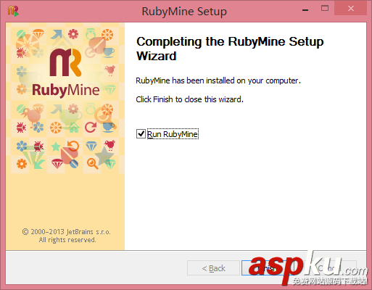The height and width of the screenshot is (290, 372).
Task: Click 'Completing the RubyMine Setup Wizard' heading
Action: coord(230,49)
